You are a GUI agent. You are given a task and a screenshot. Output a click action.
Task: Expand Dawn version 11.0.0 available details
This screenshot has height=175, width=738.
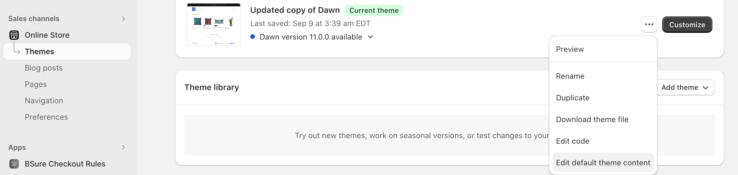click(370, 37)
